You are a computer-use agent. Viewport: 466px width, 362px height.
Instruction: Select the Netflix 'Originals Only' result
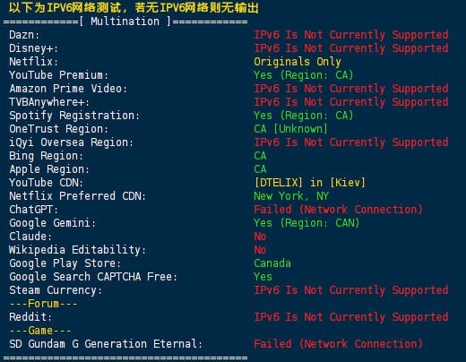click(298, 62)
